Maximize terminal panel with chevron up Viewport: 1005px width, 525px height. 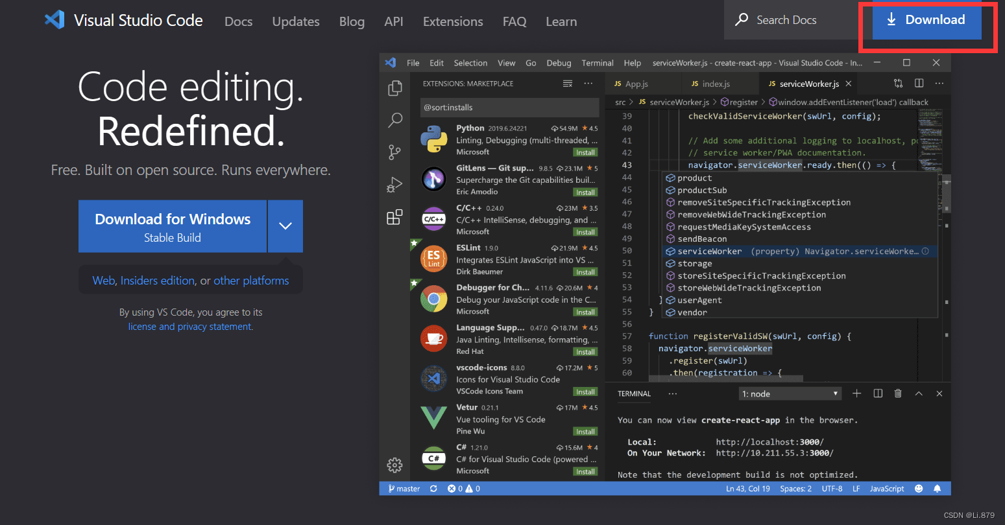pyautogui.click(x=919, y=393)
